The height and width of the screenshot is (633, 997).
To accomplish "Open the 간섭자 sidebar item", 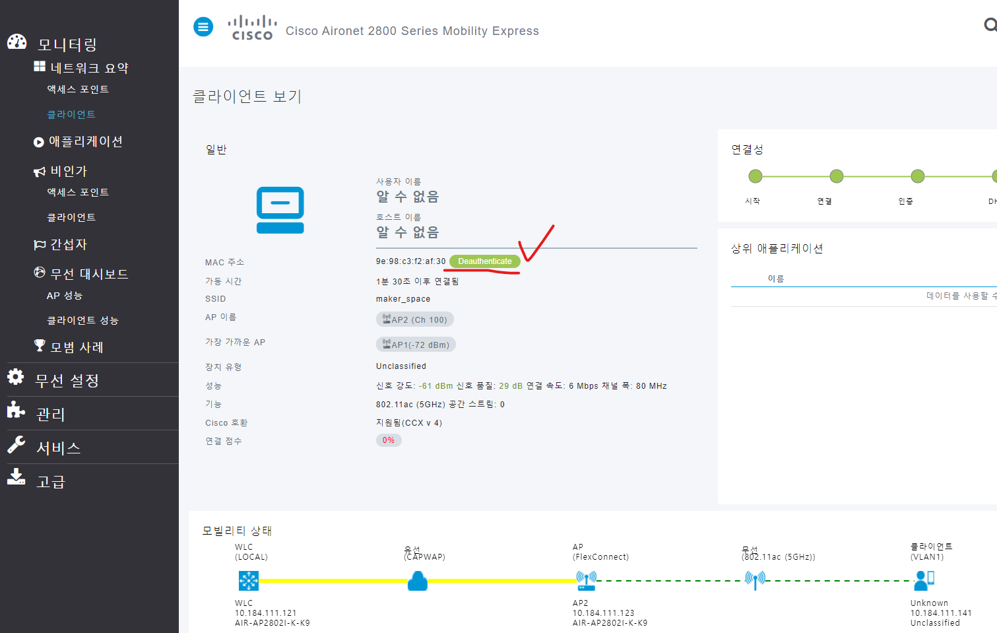I will click(x=69, y=244).
